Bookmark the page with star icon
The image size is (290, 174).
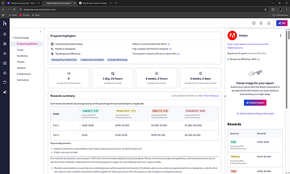point(266,10)
